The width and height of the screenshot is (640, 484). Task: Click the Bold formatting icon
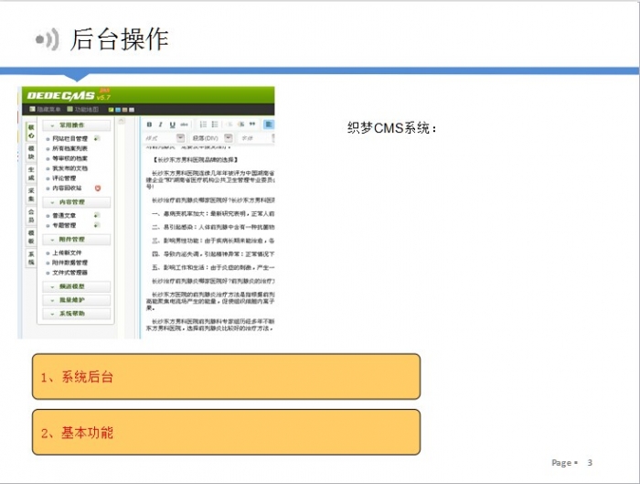(x=149, y=124)
